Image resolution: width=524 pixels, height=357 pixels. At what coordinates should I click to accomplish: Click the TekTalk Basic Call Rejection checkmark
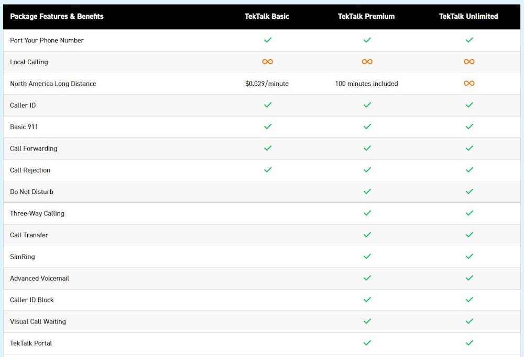tap(268, 170)
